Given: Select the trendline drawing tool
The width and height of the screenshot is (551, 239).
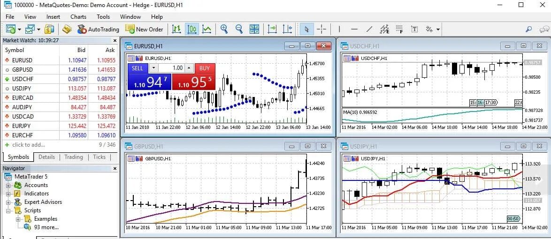Looking at the screenshot, I should point(369,29).
